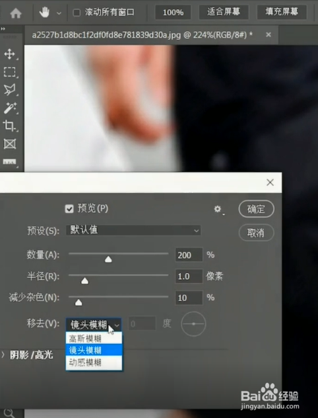Click the 减少杂色 value field showing 10
Image resolution: width=318 pixels, height=418 pixels.
point(189,298)
